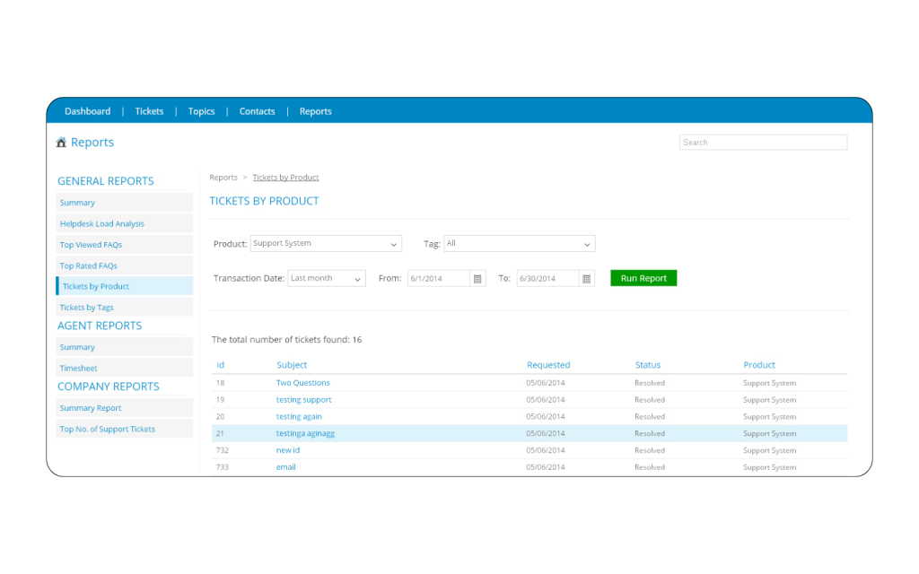Navigate to the Tickets menu
Screen dimensions: 919x574
[x=149, y=110]
